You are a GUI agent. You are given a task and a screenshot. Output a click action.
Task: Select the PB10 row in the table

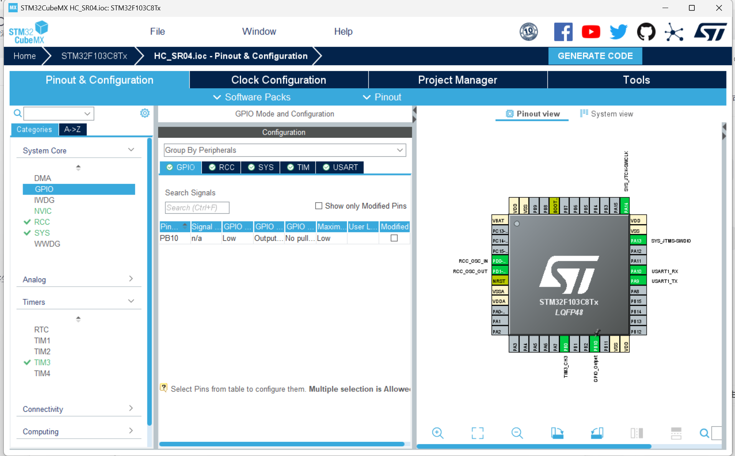(284, 238)
